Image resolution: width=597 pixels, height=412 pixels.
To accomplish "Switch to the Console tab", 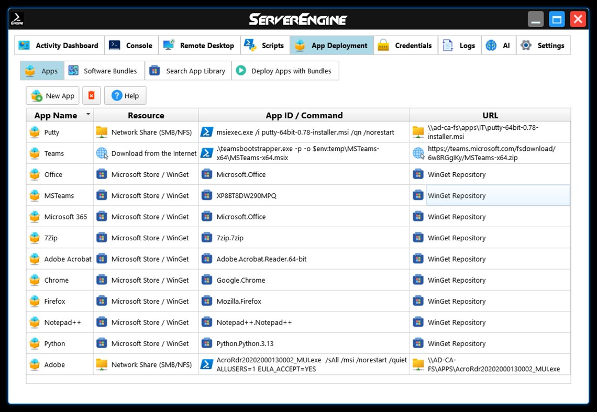I will (x=131, y=45).
